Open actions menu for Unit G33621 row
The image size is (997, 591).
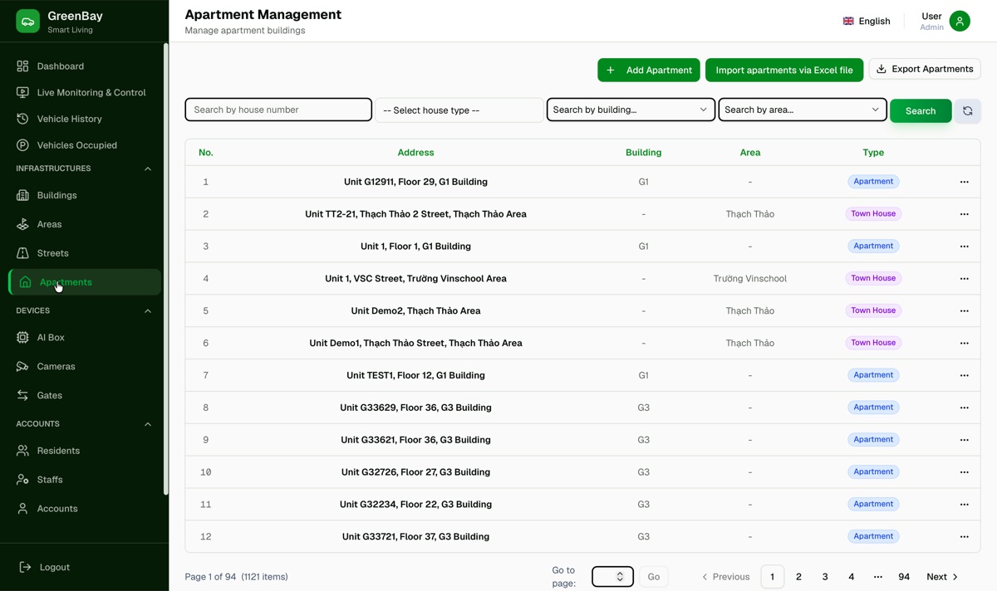(965, 440)
